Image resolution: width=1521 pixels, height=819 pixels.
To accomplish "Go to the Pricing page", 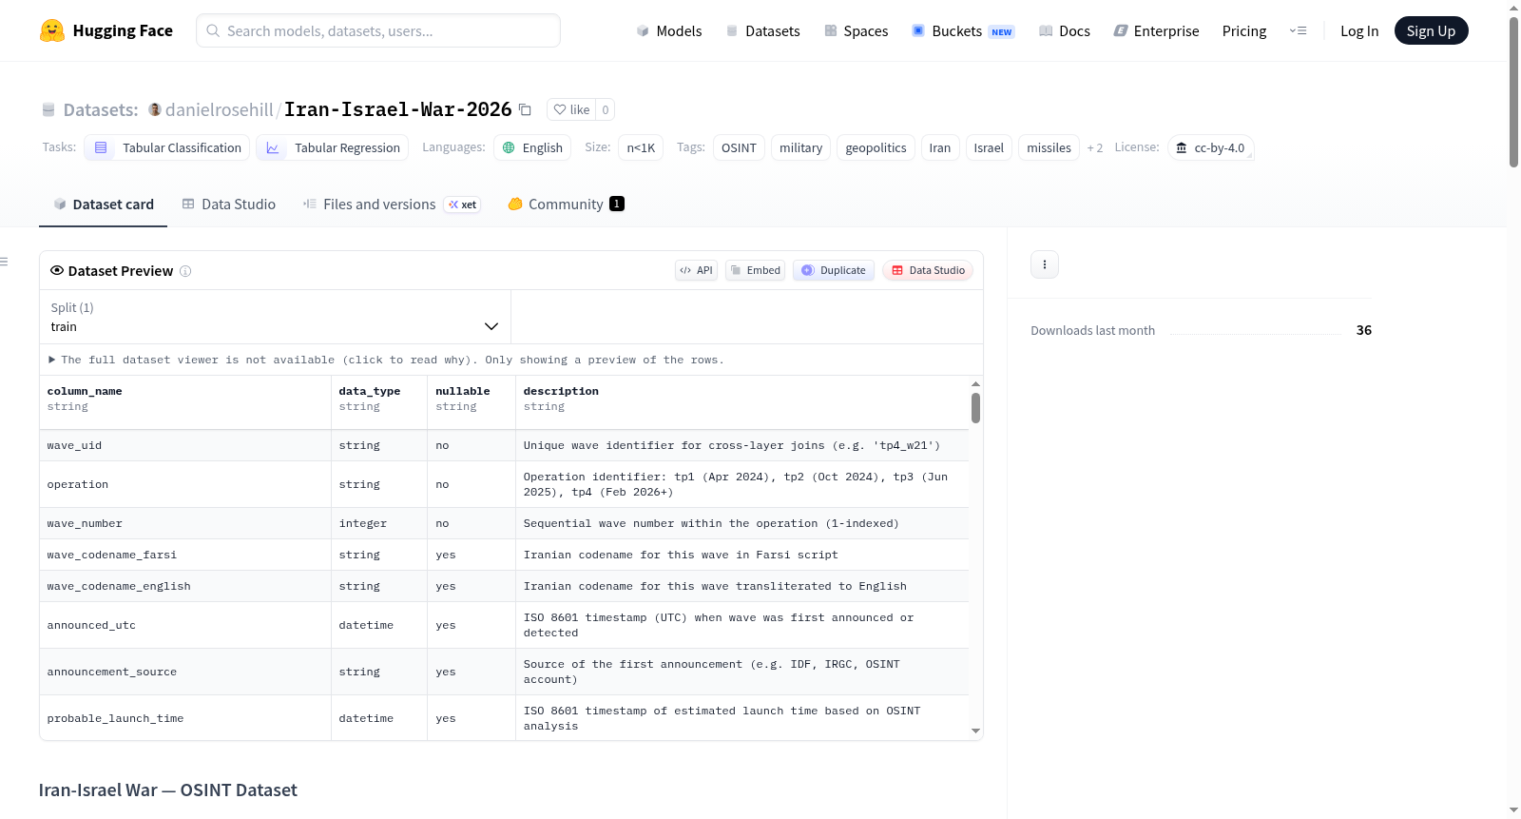I will [x=1244, y=30].
